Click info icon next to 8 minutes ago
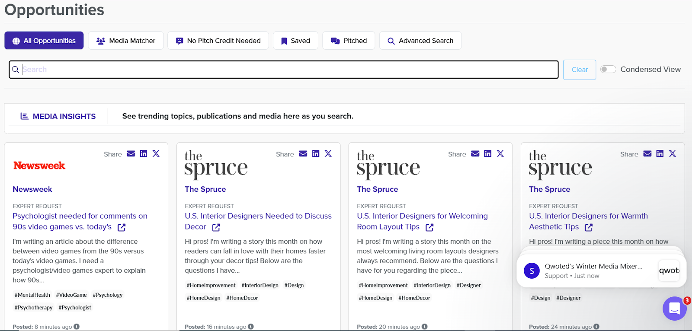The image size is (692, 331). click(77, 327)
